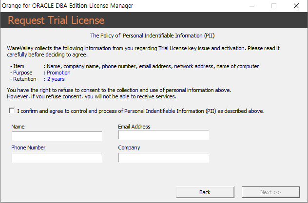Click the 'I confirm and agree' consent sentence
This screenshot has height=203, width=308.
coord(141,111)
